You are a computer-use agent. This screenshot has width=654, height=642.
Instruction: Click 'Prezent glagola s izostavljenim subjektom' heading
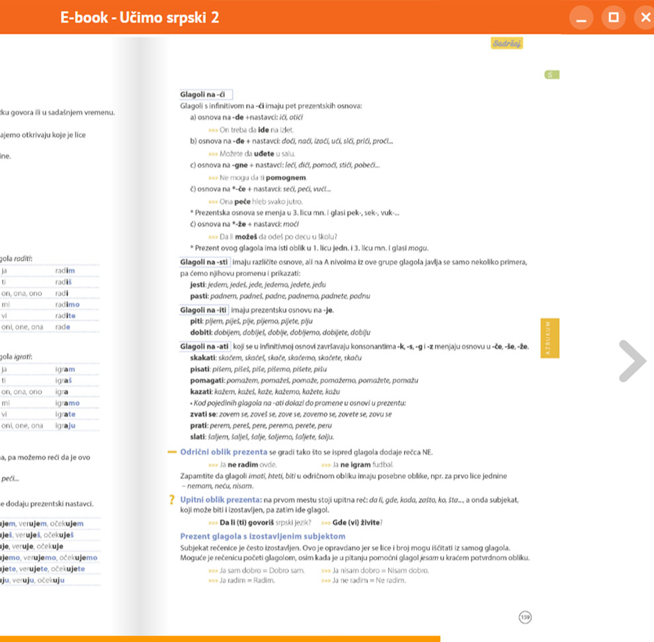click(263, 536)
